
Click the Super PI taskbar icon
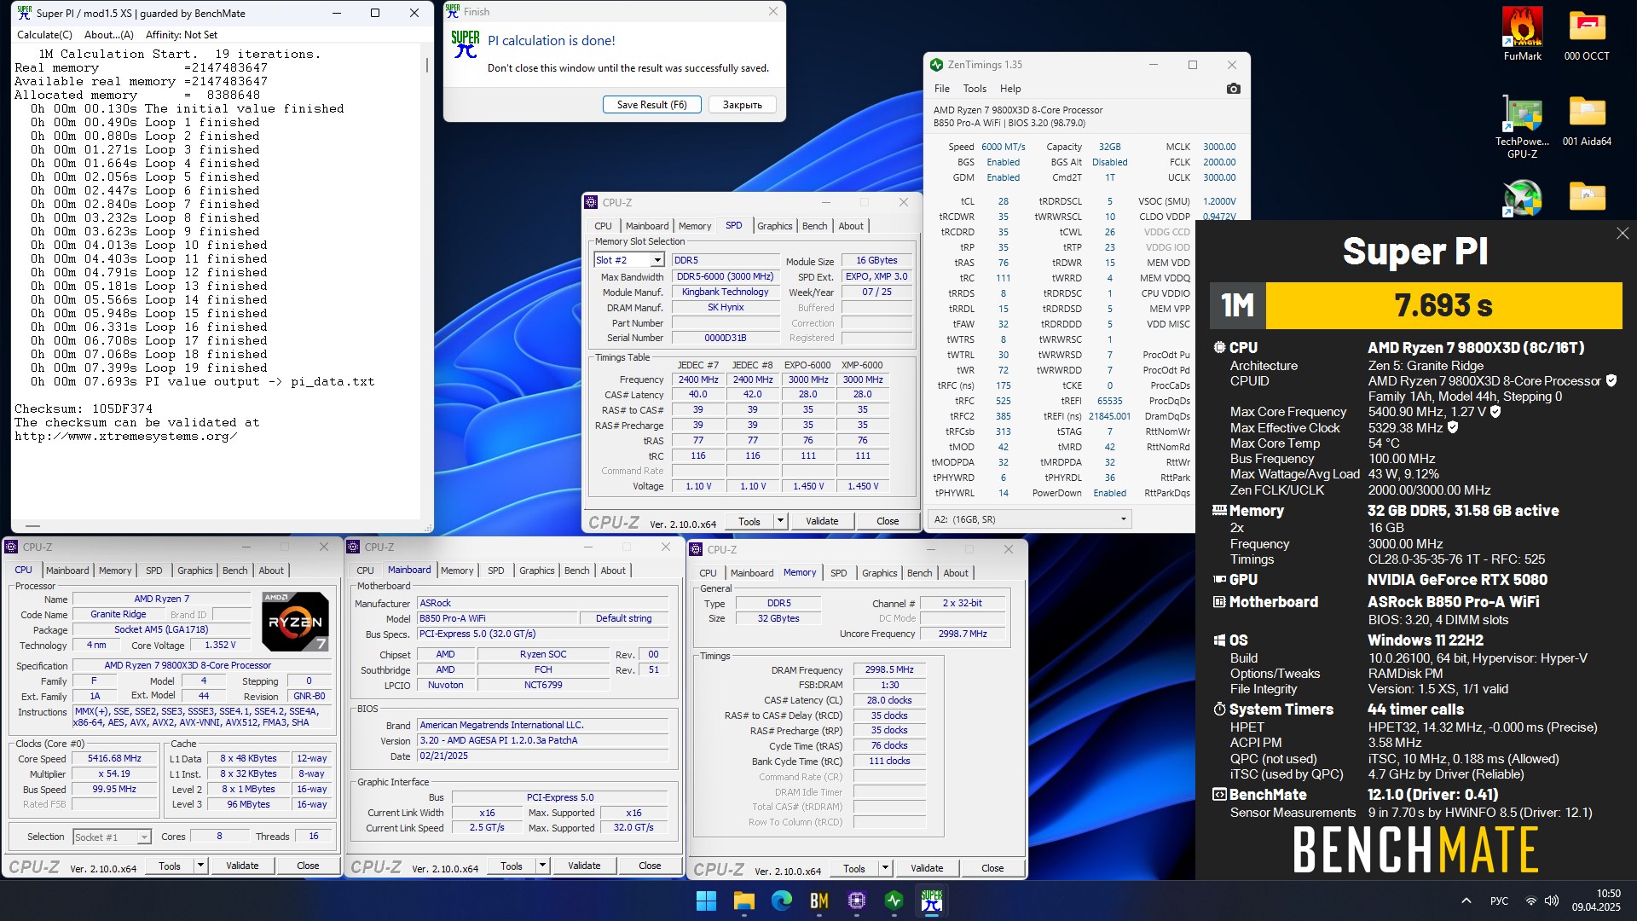click(x=932, y=901)
